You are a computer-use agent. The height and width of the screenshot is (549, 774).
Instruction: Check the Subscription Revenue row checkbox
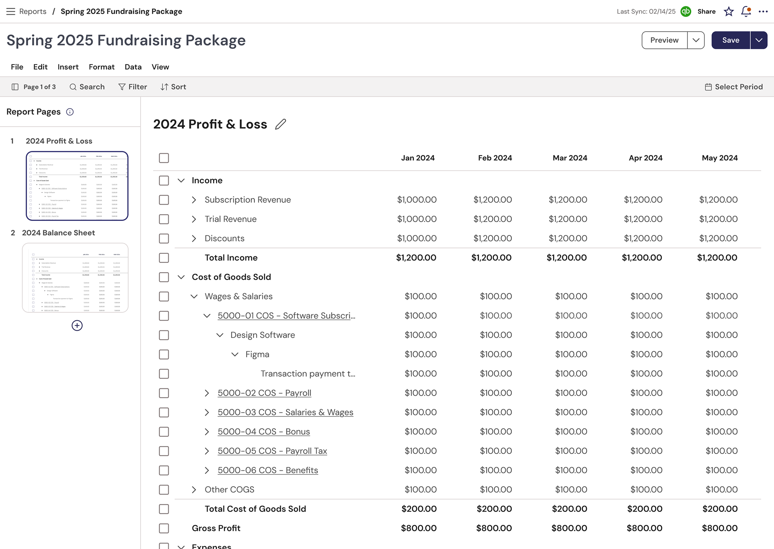[x=164, y=200]
